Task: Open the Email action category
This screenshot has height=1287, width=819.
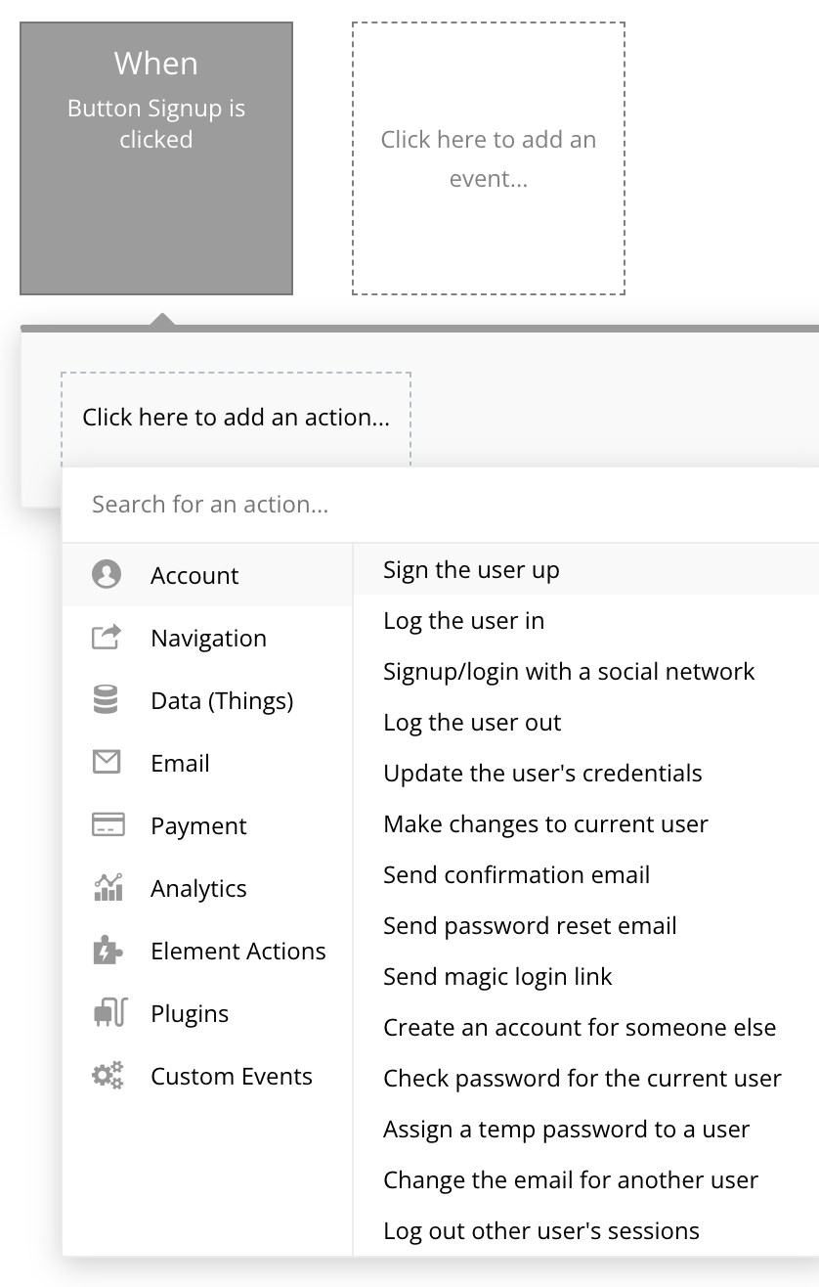Action: tap(207, 763)
